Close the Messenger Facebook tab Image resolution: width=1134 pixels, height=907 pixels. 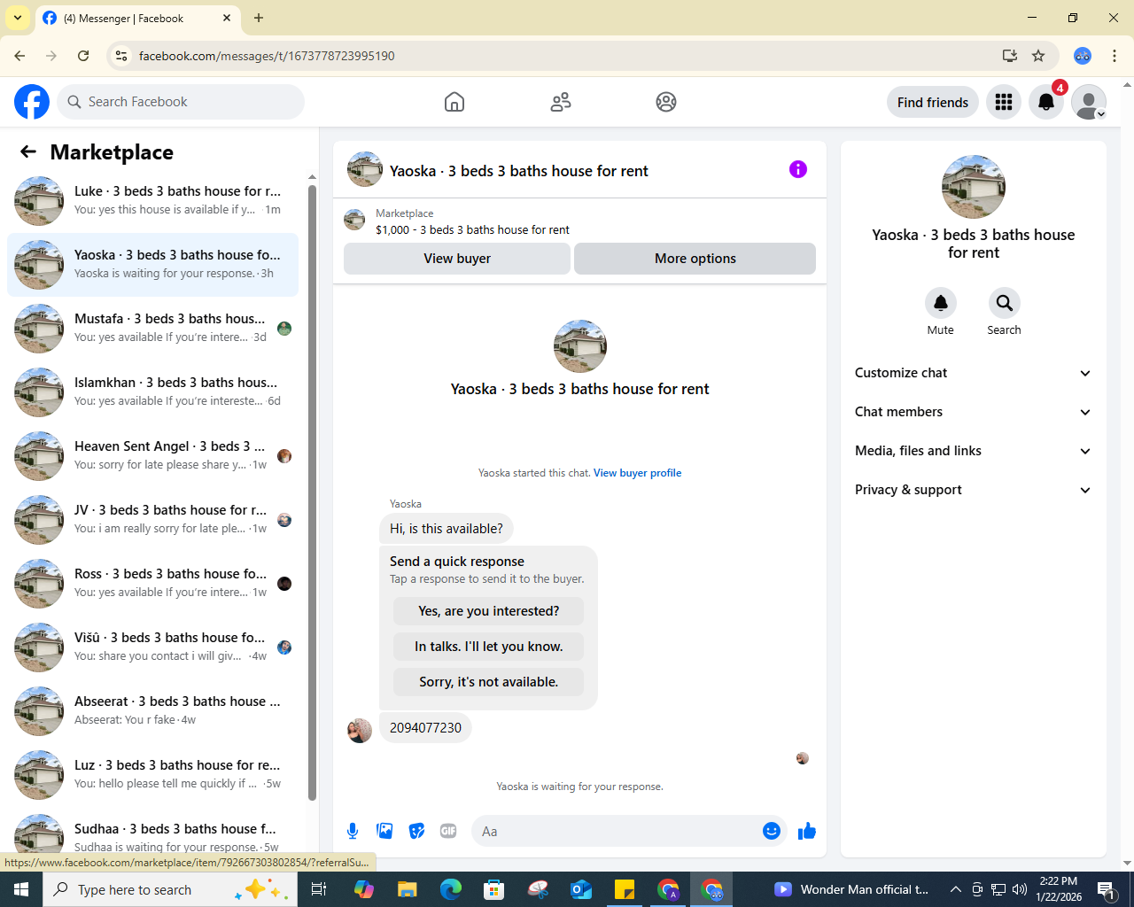tap(227, 18)
